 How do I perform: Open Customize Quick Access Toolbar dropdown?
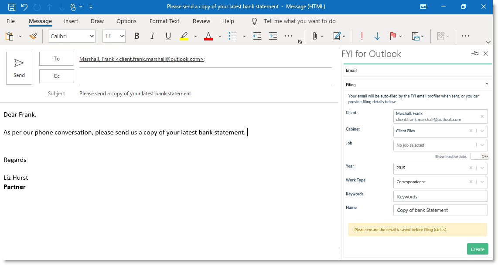click(91, 7)
